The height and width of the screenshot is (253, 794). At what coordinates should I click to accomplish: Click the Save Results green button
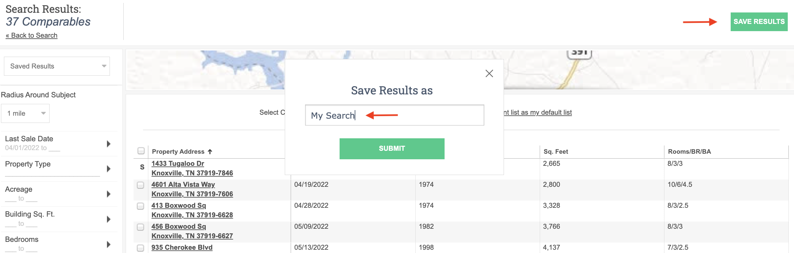pos(759,22)
